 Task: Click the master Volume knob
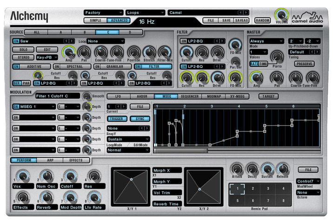pos(281,15)
